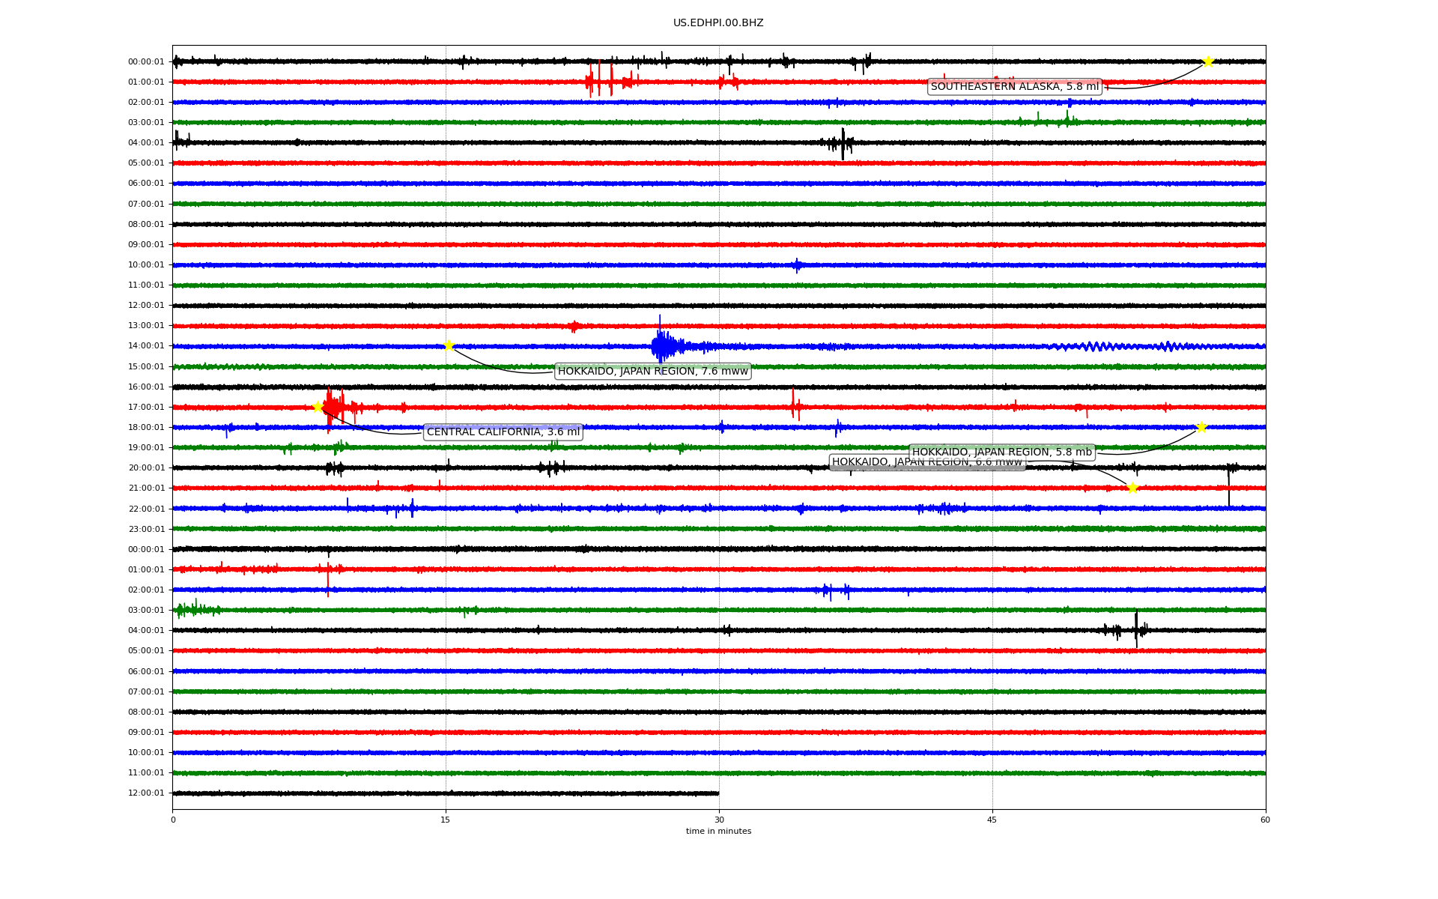Image resolution: width=1438 pixels, height=899 pixels.
Task: Click the Hokkaido 7.6 mww star marker
Action: (x=449, y=345)
